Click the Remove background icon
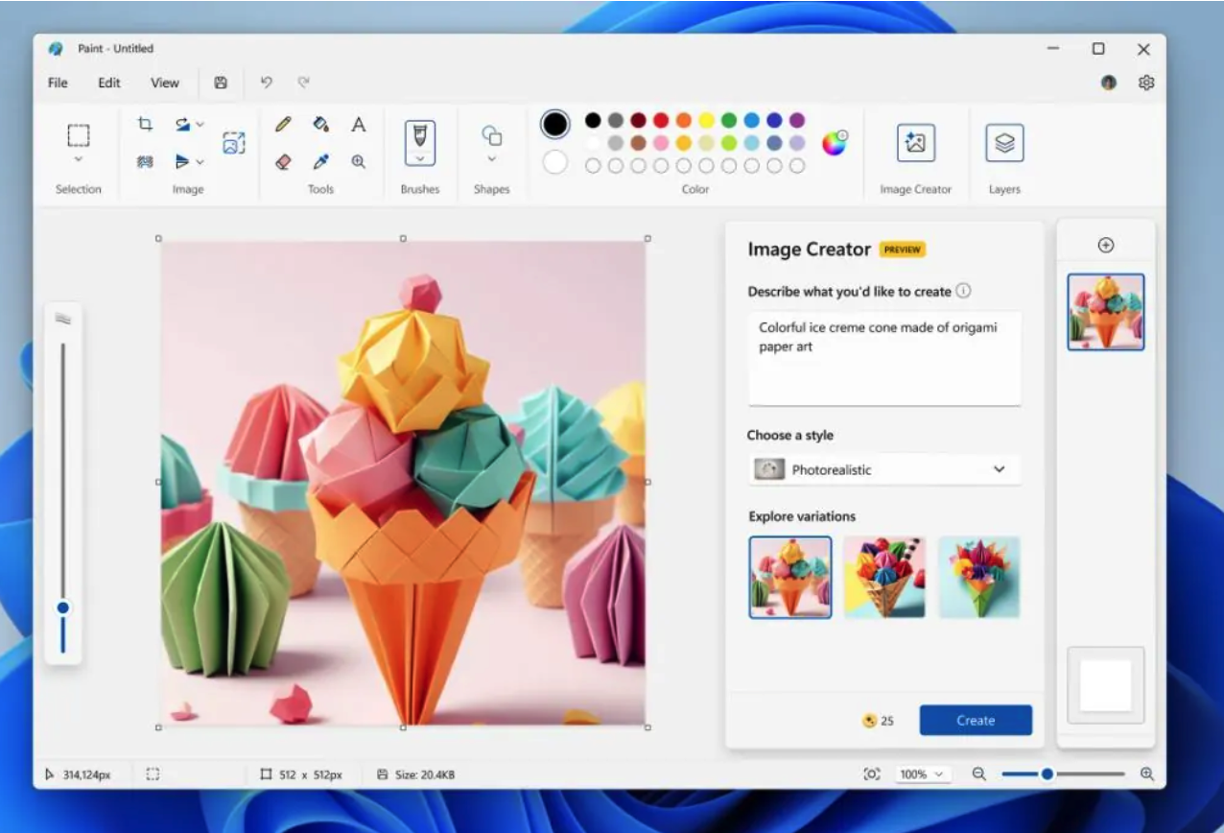This screenshot has width=1224, height=833. tap(145, 161)
